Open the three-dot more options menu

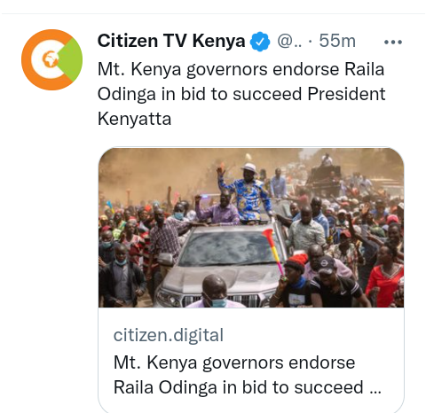tap(393, 43)
